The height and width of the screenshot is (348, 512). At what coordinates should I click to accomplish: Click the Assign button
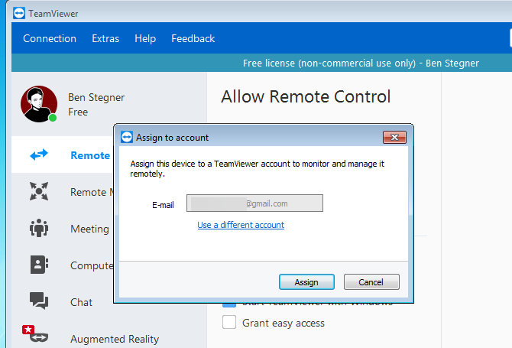[306, 282]
